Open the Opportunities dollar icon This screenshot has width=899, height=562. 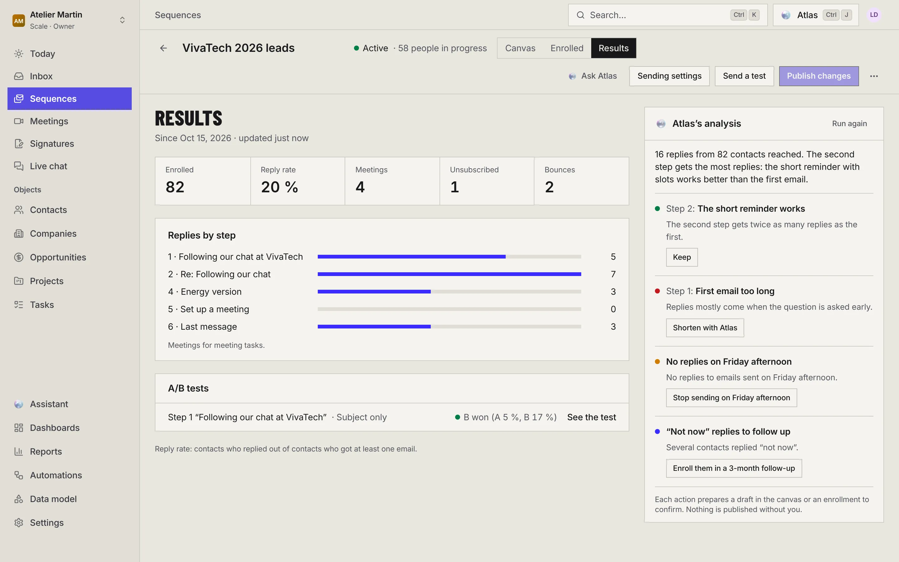point(19,257)
